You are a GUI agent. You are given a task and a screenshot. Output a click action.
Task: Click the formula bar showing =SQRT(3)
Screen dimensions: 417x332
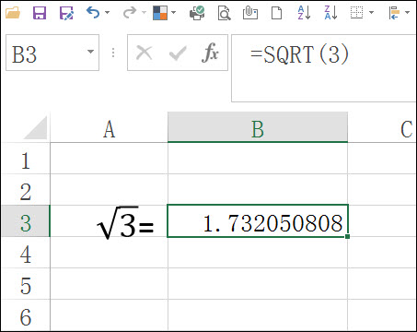click(324, 68)
